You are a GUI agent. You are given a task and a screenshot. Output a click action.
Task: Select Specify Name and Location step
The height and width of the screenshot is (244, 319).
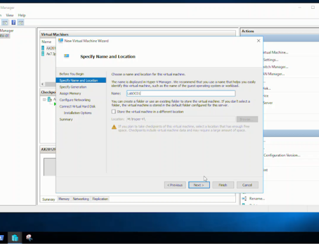click(81, 80)
